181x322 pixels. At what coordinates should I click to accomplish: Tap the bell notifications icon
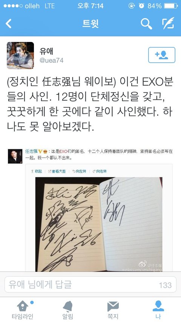67,307
